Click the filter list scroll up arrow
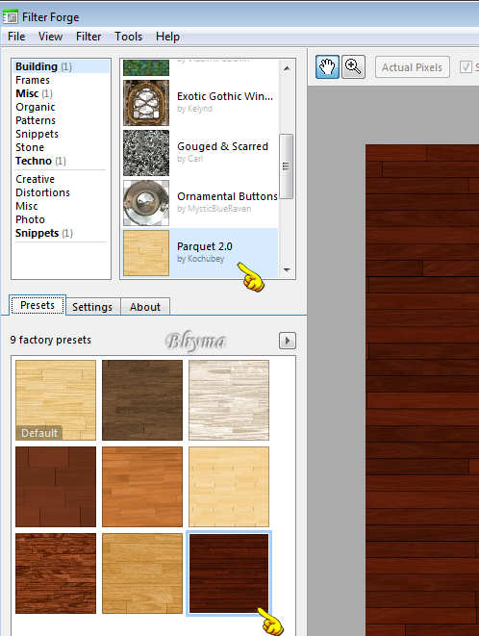Screen dimensions: 479x636 287,68
